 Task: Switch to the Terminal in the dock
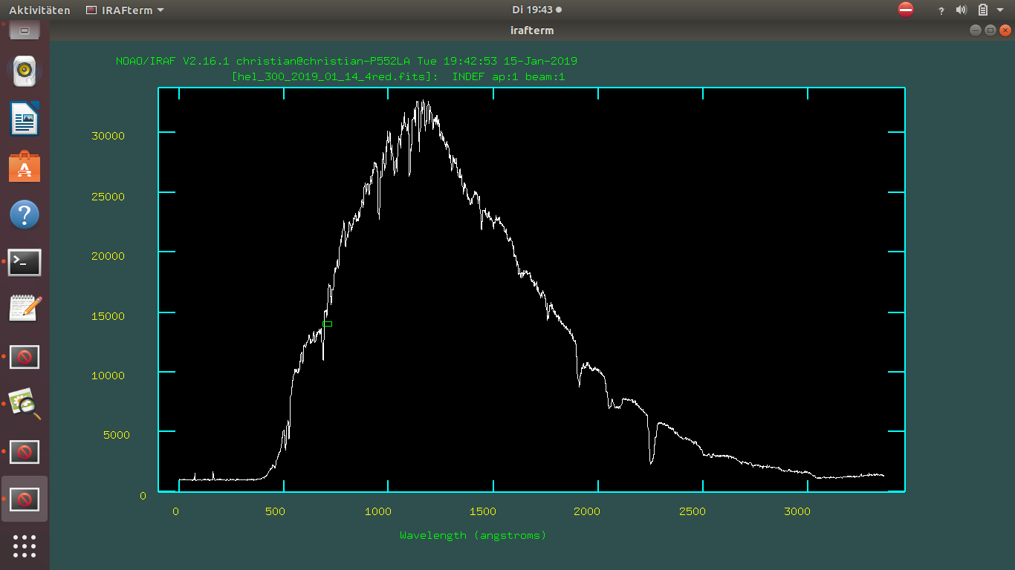(x=25, y=262)
